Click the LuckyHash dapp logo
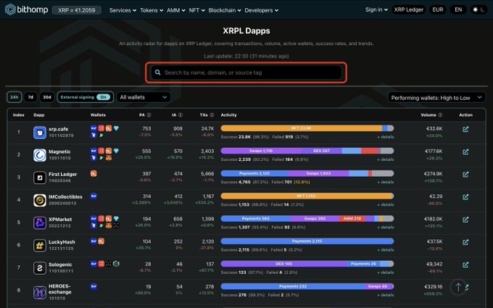Viewport: 493px width, 308px height. click(x=40, y=246)
